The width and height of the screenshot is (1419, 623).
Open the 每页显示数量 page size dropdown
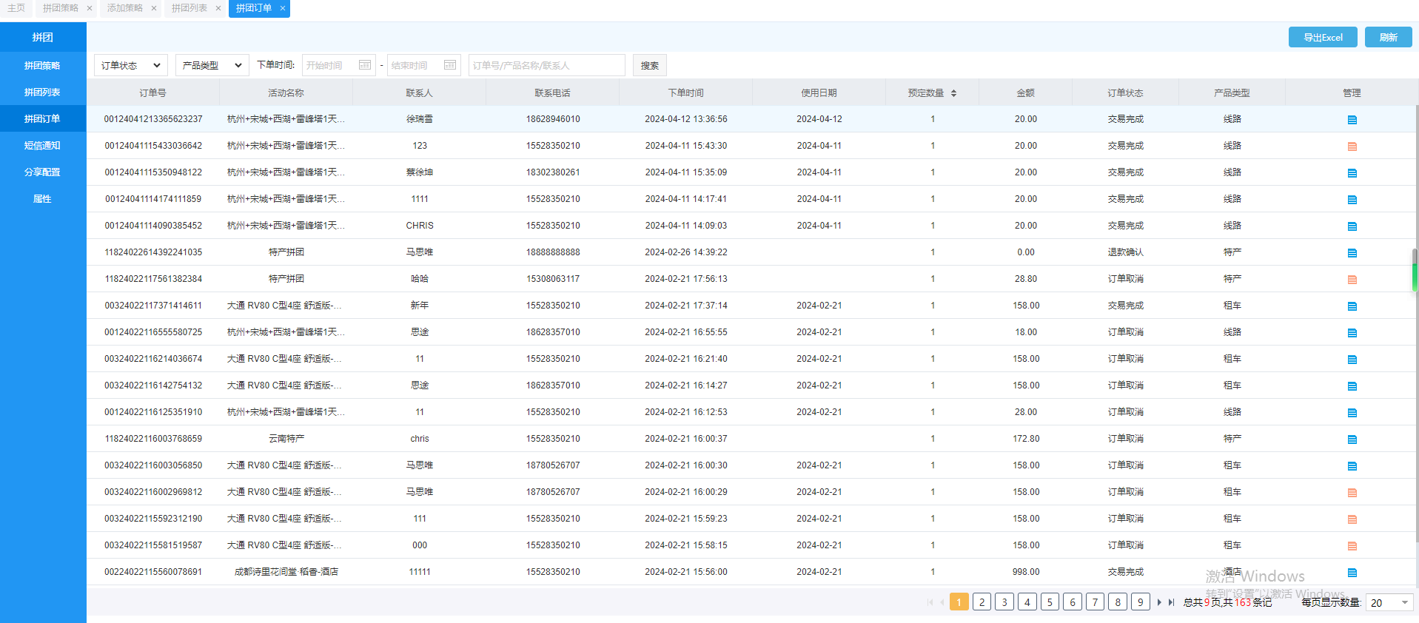pyautogui.click(x=1389, y=602)
